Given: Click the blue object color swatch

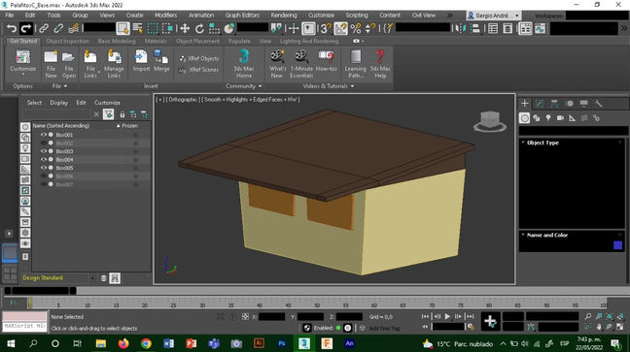Looking at the screenshot, I should [x=618, y=245].
